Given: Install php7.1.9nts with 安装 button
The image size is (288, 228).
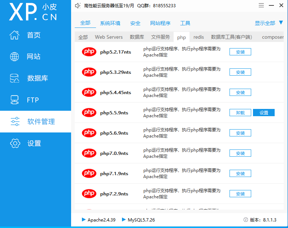Looking at the screenshot, I should click(240, 173).
